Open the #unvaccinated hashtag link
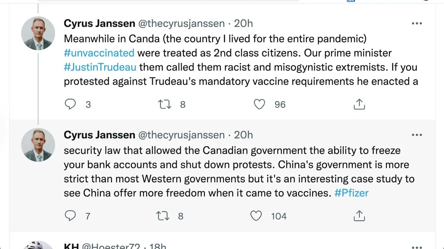This screenshot has height=249, width=444. coord(99,53)
